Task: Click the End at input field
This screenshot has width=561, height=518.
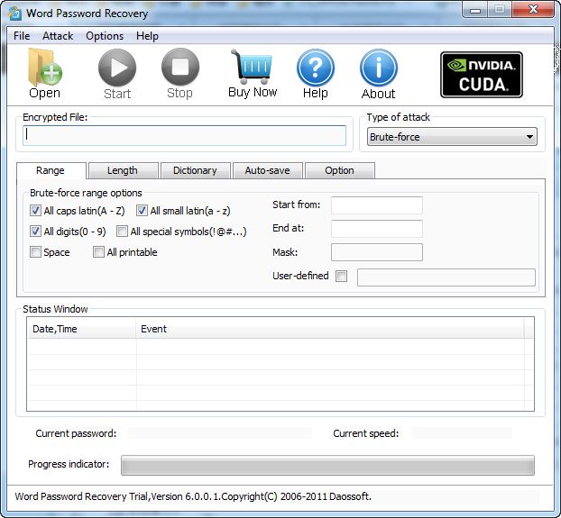Action: (x=377, y=229)
